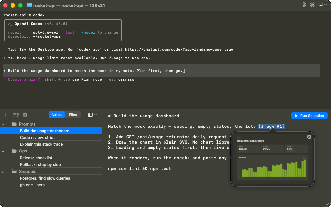The height and width of the screenshot is (207, 331).
Task: Add a new note with the plus icon
Action: click(6, 115)
